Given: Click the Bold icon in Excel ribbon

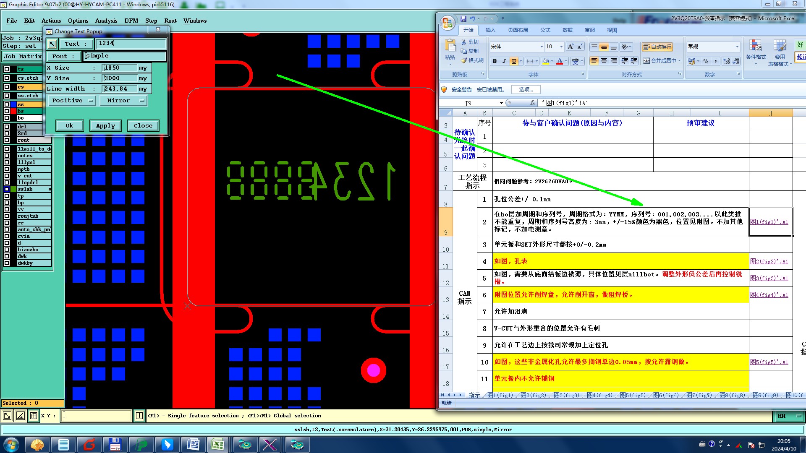Looking at the screenshot, I should (x=495, y=61).
